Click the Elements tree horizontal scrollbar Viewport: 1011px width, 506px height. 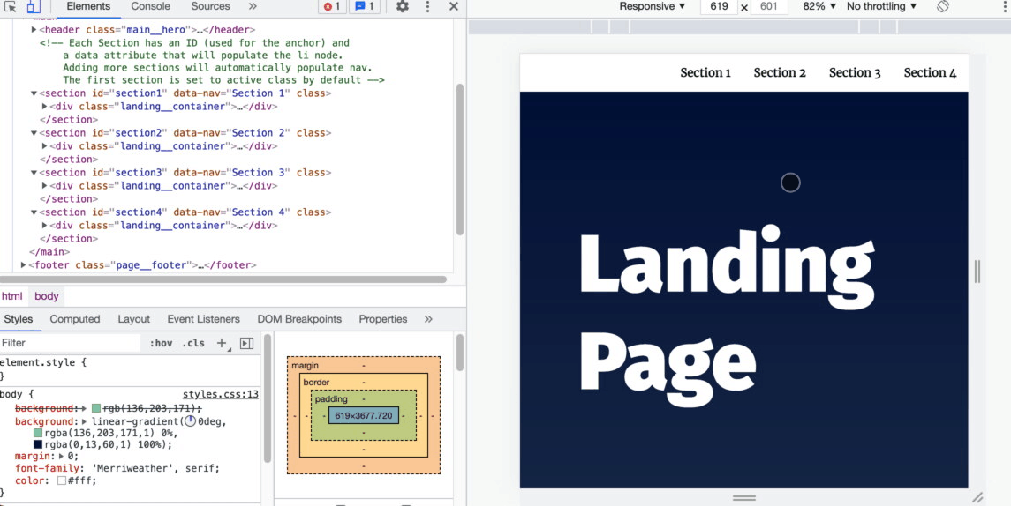[x=223, y=279]
